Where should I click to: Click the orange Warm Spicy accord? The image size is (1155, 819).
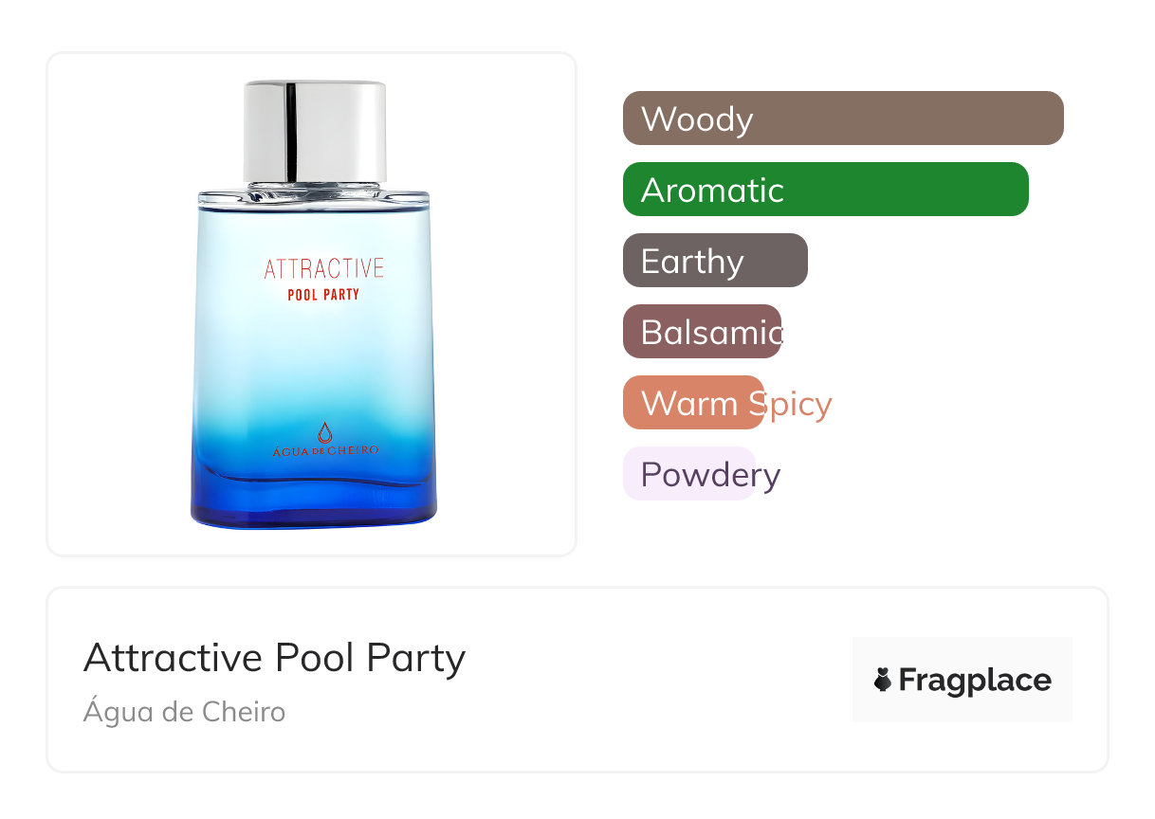pos(692,403)
